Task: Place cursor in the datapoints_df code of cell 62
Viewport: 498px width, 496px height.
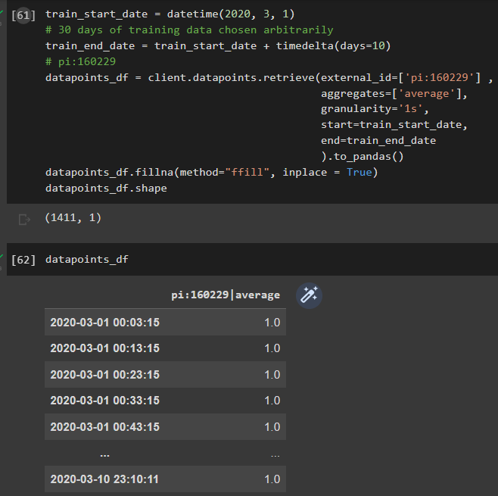Action: [x=87, y=259]
